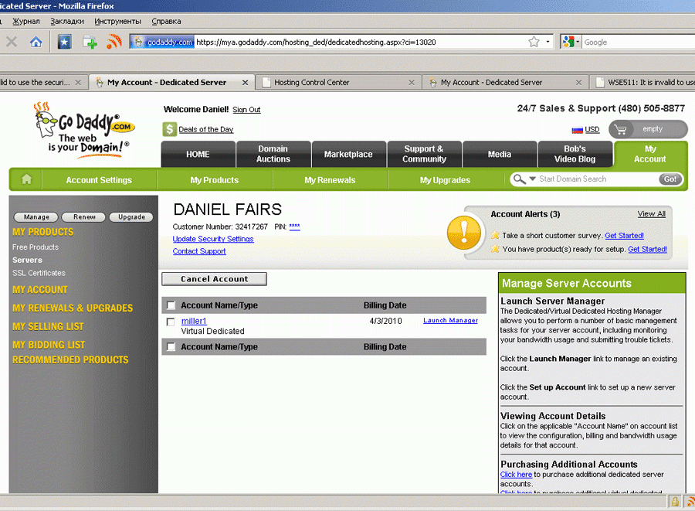Open Account Settings in green bar
Screen dimensions: 695x511
[x=99, y=180]
